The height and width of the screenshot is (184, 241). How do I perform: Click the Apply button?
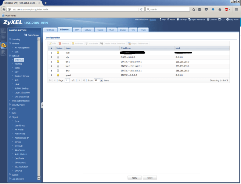point(134,177)
